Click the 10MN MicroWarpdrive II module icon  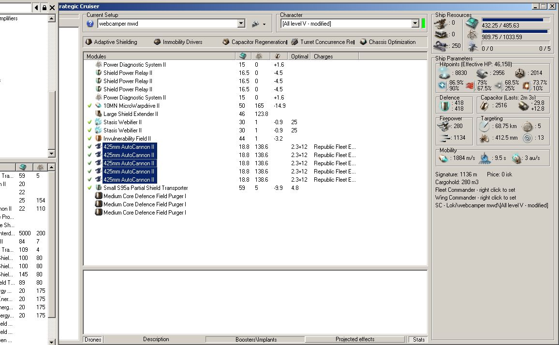point(99,105)
